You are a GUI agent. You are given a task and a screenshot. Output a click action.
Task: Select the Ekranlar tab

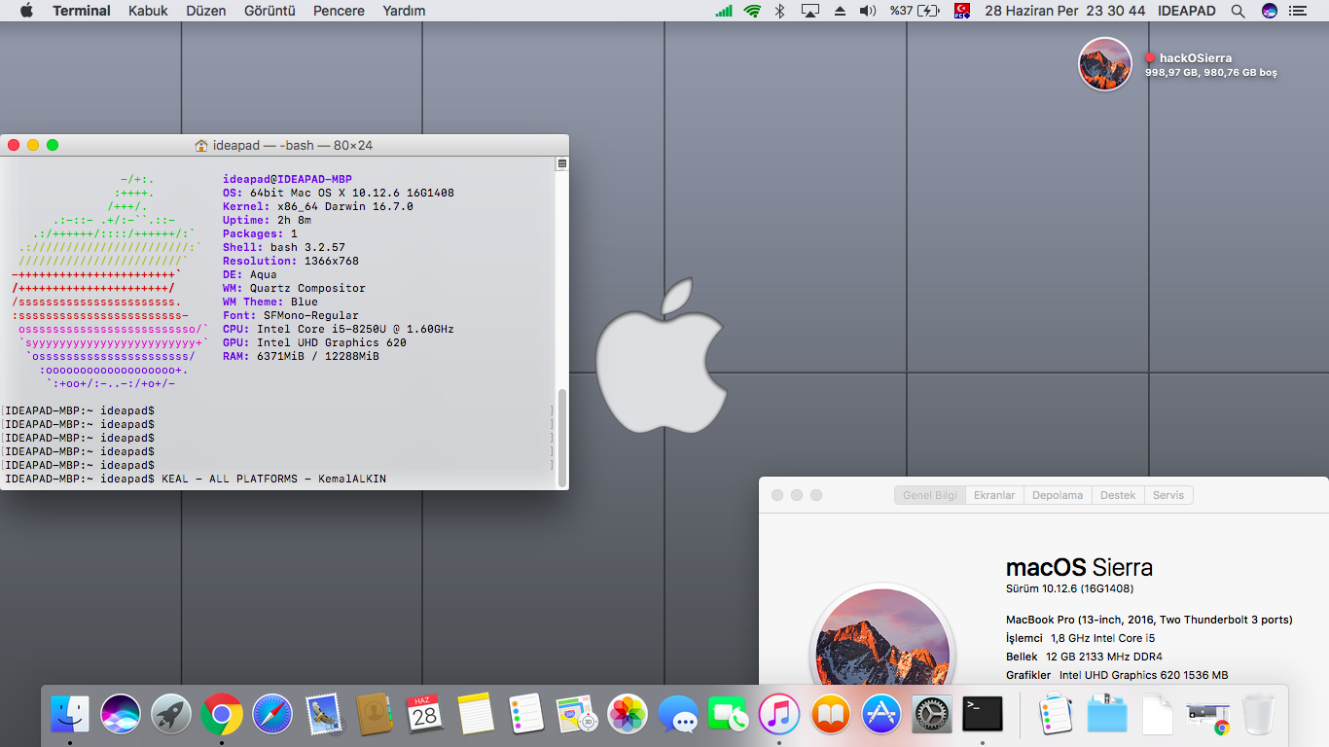tap(994, 495)
